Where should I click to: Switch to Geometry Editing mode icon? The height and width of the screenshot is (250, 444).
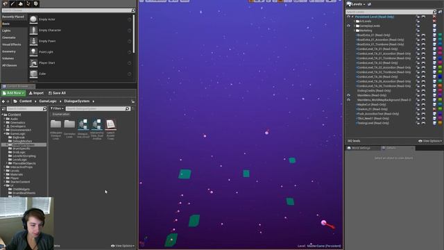point(35,3)
